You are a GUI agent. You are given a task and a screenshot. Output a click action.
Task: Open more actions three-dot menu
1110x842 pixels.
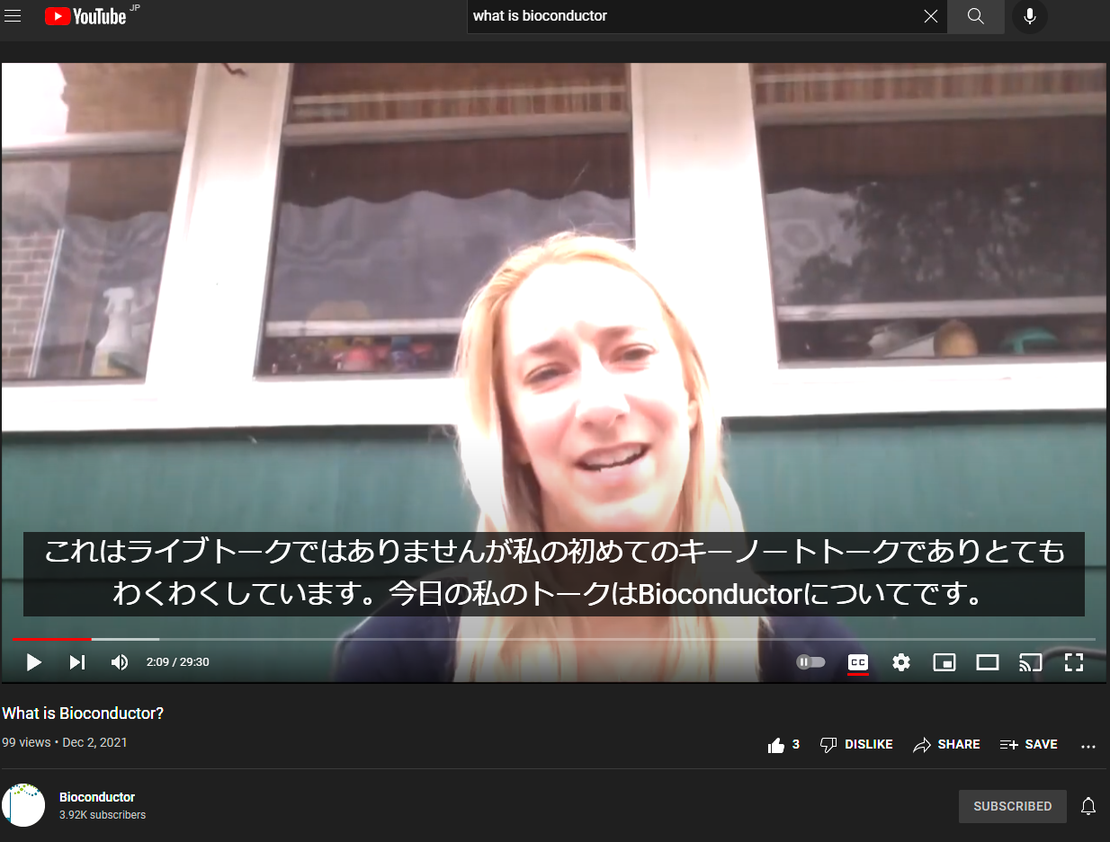(1088, 746)
